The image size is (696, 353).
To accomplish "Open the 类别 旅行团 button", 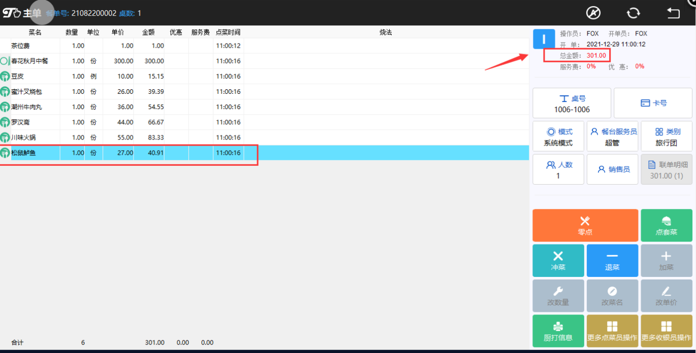I will [667, 136].
